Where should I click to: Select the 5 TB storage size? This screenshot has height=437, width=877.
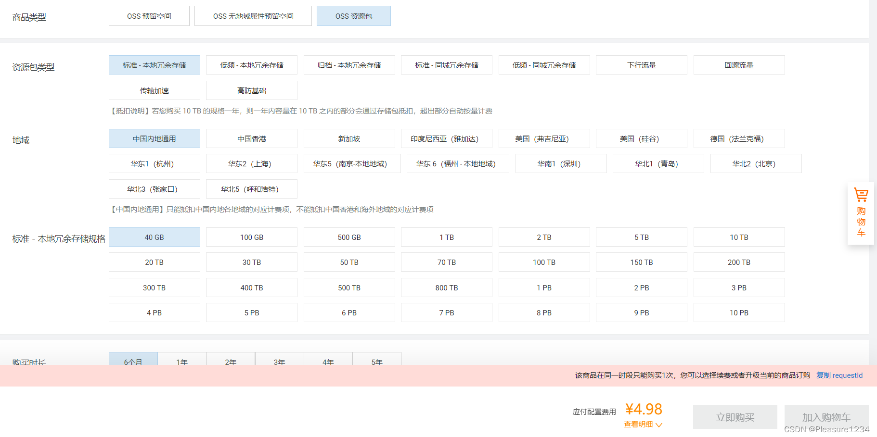tap(642, 237)
